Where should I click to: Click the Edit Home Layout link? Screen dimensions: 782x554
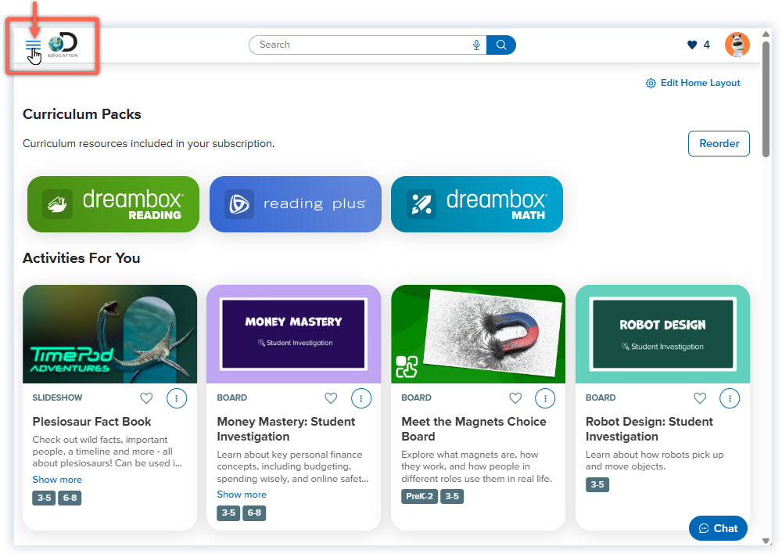pos(693,83)
